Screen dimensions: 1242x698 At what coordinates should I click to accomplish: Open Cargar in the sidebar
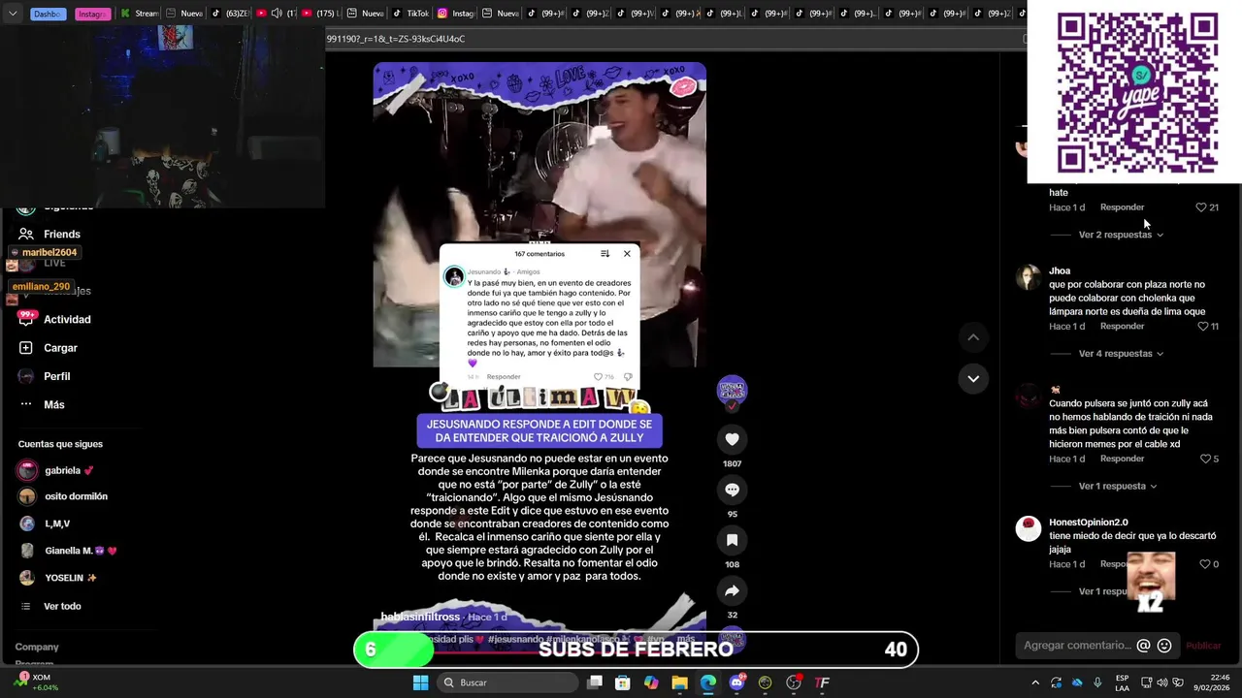point(48,348)
